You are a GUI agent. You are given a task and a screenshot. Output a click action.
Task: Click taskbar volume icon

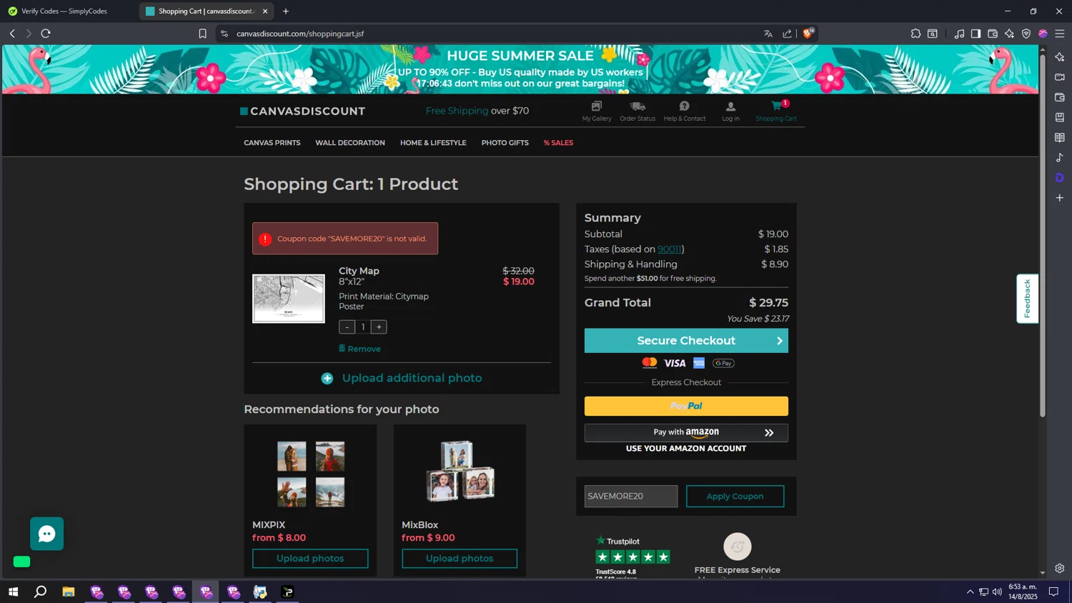tap(997, 592)
